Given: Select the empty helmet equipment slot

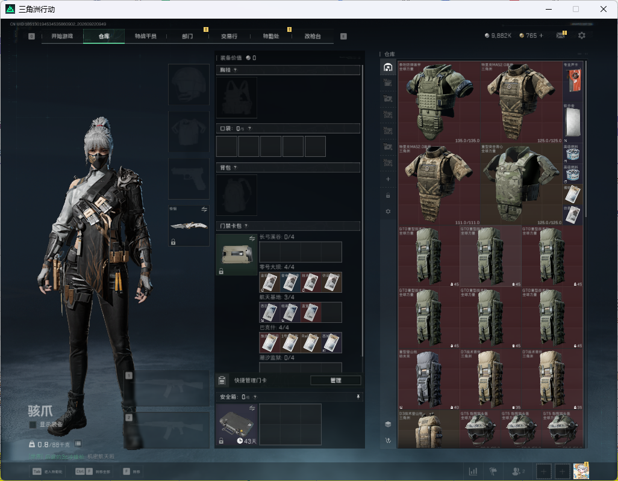Looking at the screenshot, I should click(189, 85).
